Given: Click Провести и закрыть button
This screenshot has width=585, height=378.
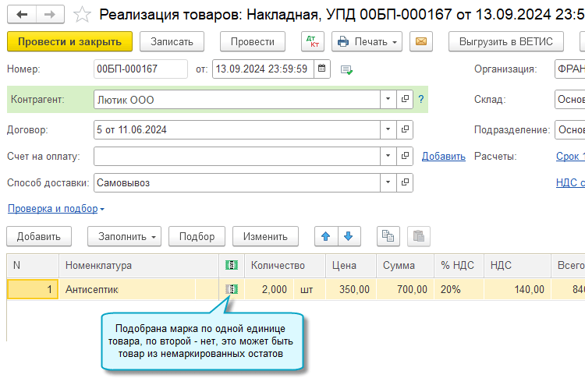Looking at the screenshot, I should pos(69,41).
